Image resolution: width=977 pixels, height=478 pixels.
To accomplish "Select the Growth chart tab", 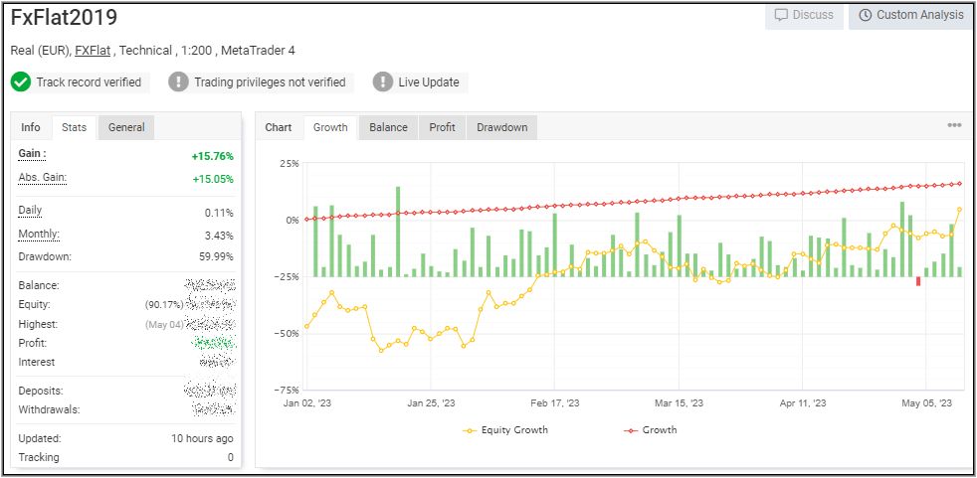I will coord(330,127).
